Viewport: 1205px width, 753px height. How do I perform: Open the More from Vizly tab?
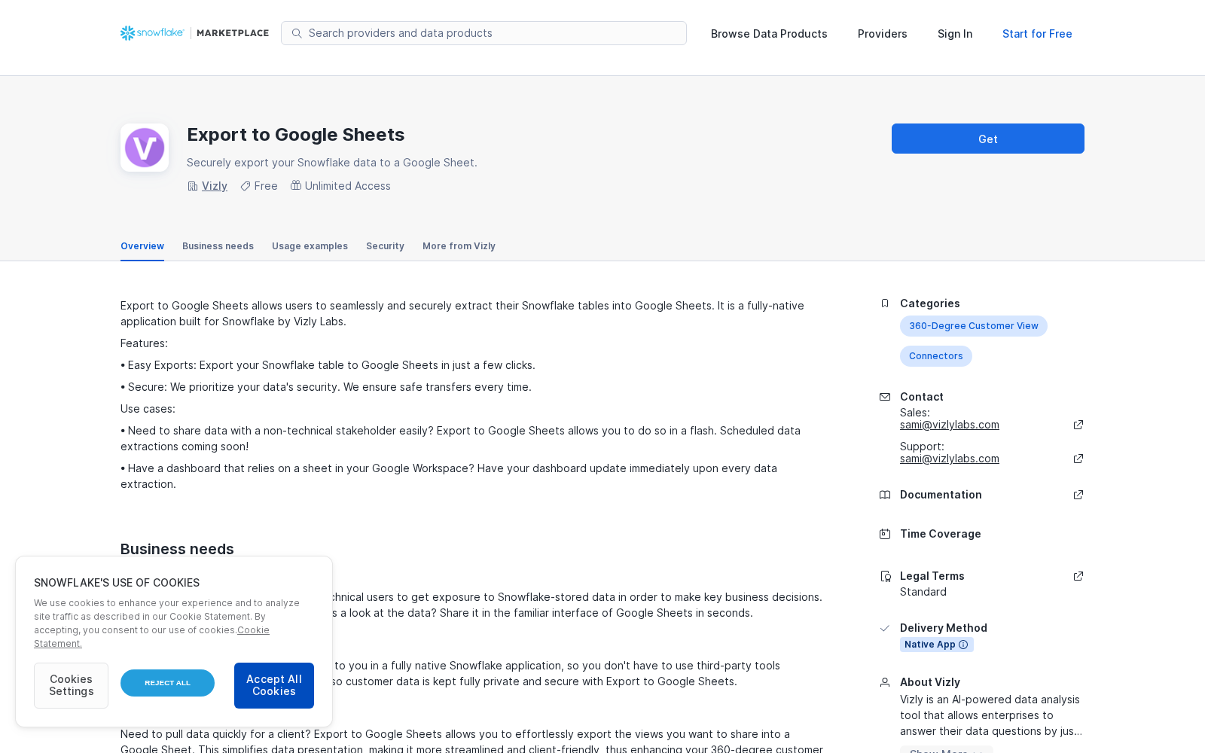click(459, 246)
